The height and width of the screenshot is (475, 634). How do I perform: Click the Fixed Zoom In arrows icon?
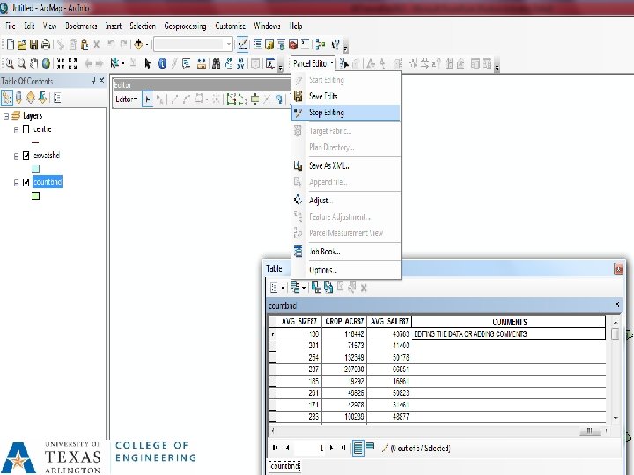pos(61,63)
